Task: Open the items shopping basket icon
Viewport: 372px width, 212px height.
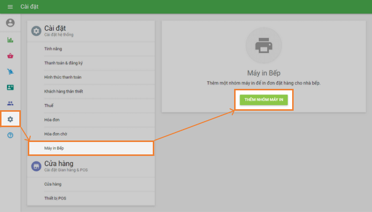Action: point(10,56)
